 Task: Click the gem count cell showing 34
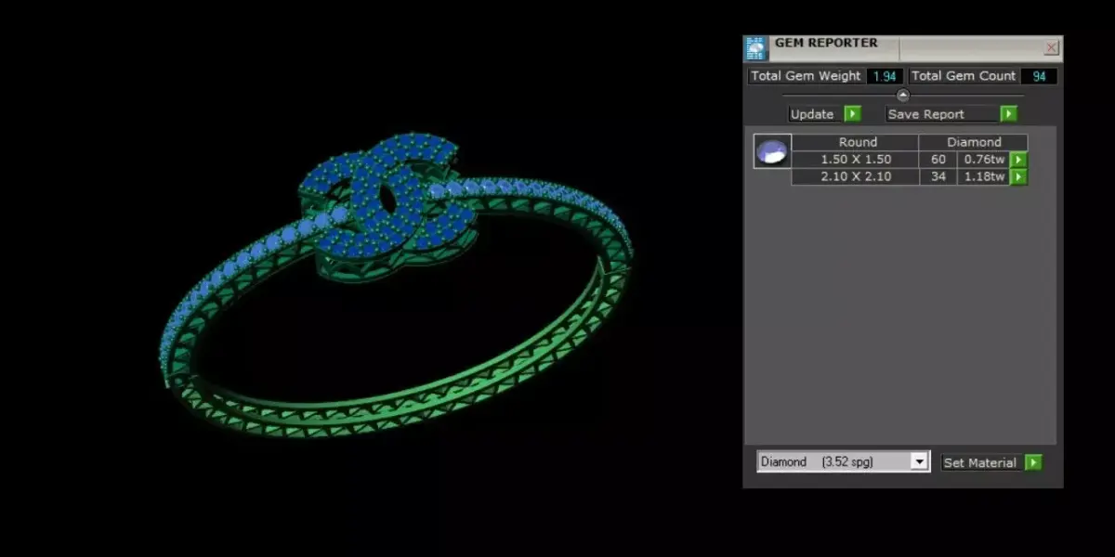(938, 176)
